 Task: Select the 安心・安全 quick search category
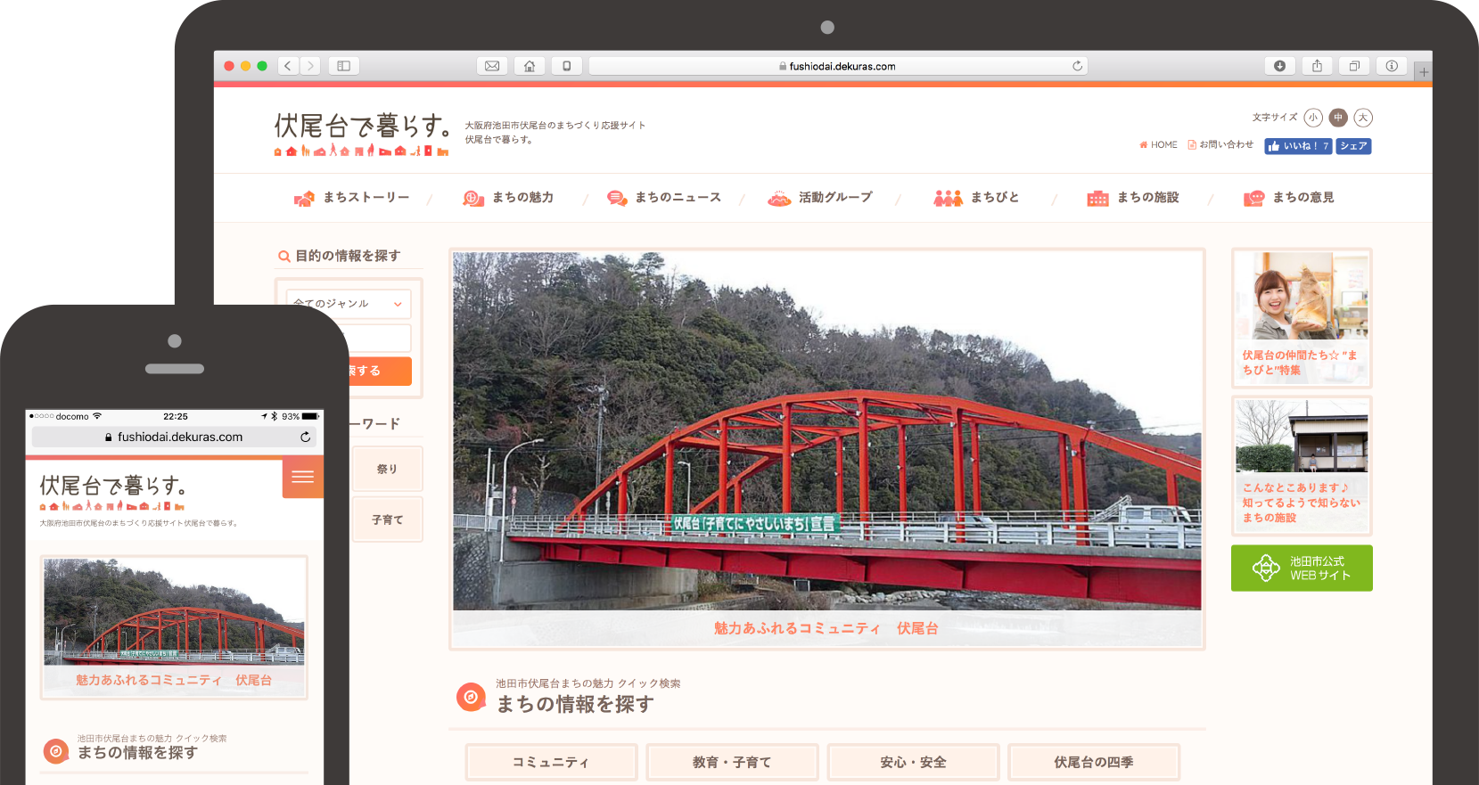pyautogui.click(x=913, y=763)
